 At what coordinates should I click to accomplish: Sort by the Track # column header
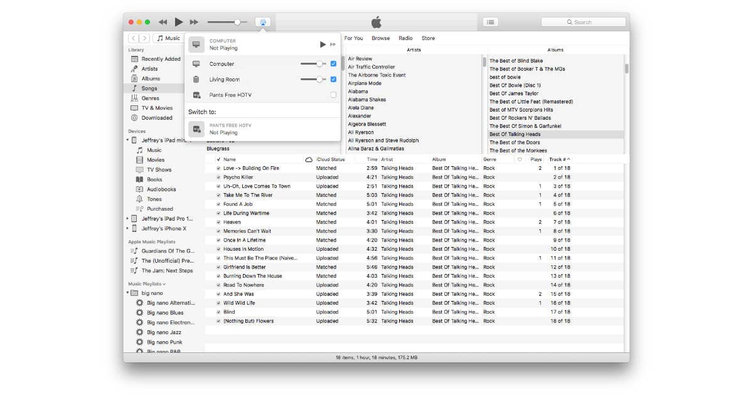560,160
